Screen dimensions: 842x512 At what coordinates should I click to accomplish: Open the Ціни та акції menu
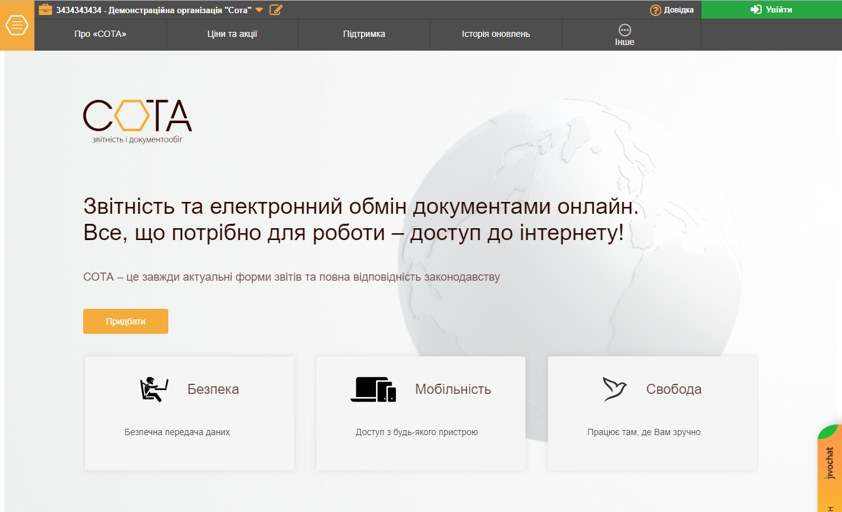232,34
